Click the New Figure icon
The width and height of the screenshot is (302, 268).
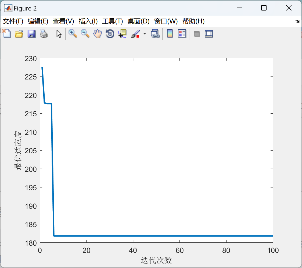coord(7,34)
